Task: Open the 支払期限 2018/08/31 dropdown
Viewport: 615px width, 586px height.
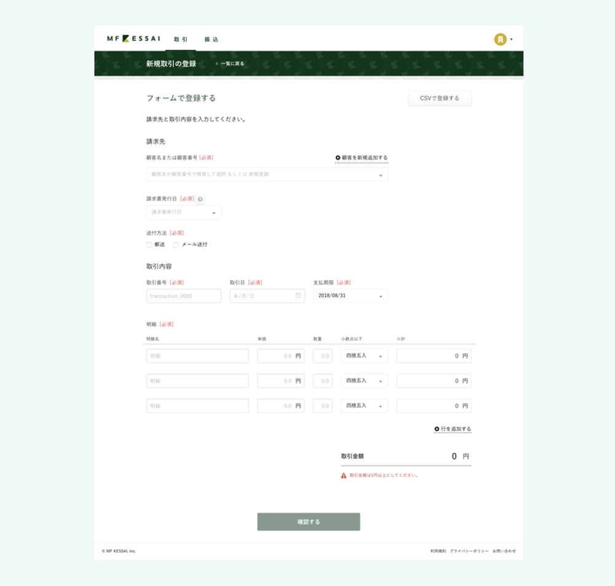Action: click(351, 296)
